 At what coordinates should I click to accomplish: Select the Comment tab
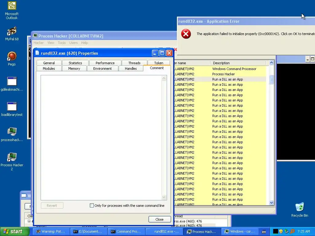pos(157,68)
